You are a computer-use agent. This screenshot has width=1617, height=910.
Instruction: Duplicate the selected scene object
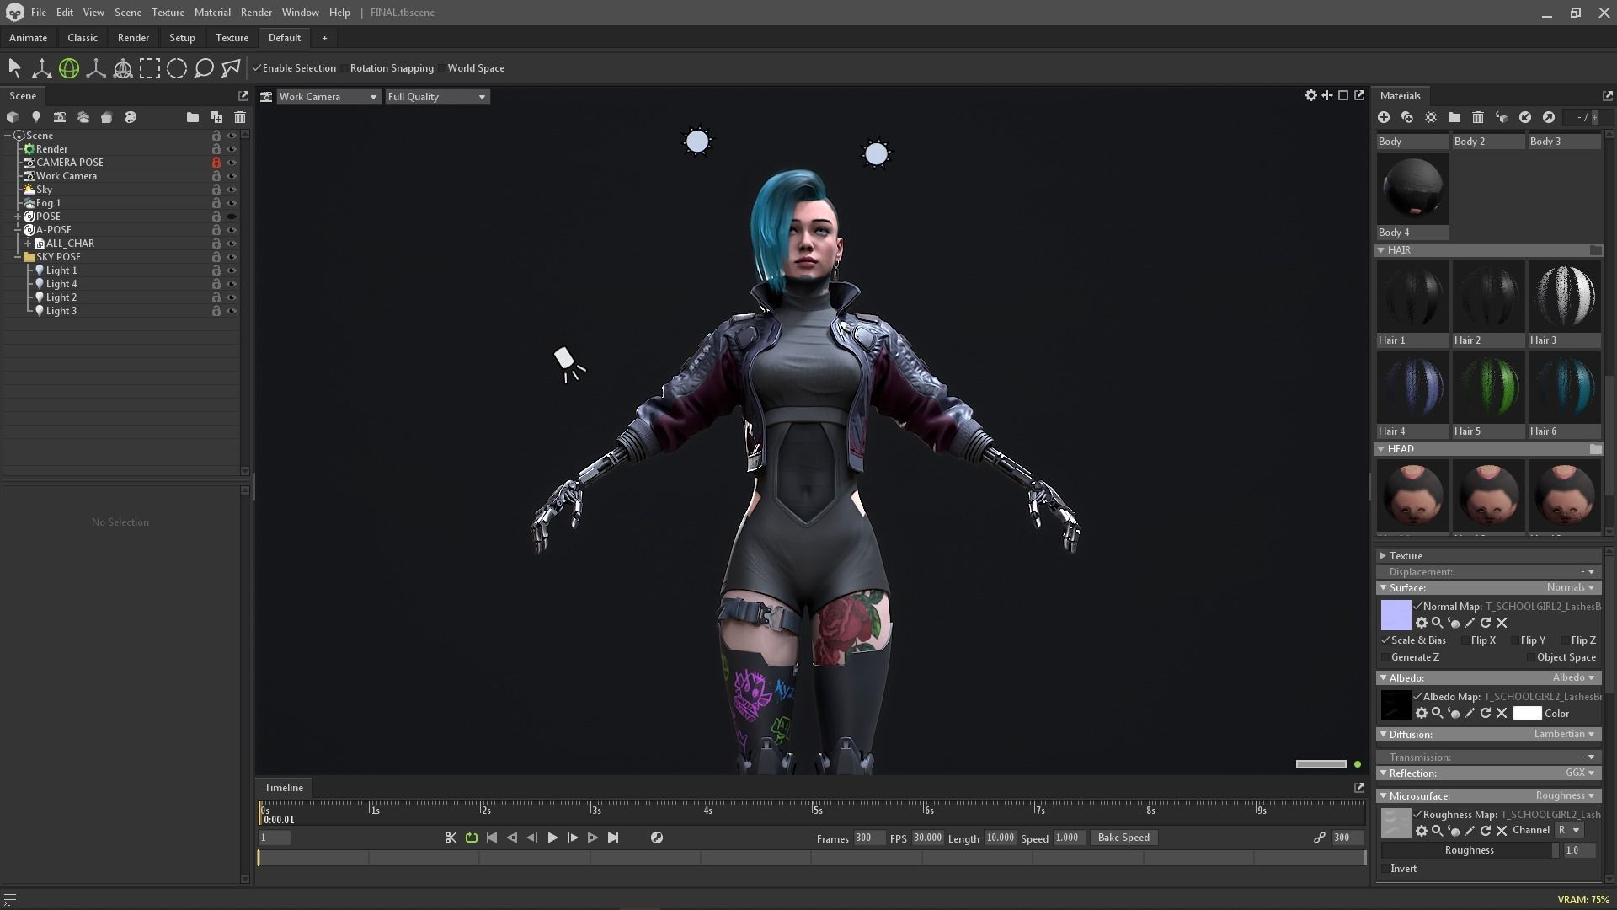coord(216,117)
